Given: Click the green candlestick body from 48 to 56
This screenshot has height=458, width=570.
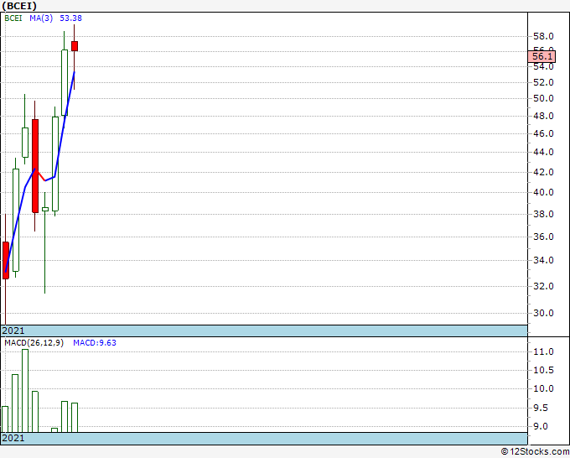Looking at the screenshot, I should (65, 82).
